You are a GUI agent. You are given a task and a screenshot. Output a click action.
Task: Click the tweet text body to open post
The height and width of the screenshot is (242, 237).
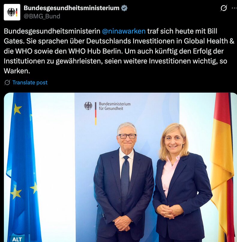click(x=119, y=51)
